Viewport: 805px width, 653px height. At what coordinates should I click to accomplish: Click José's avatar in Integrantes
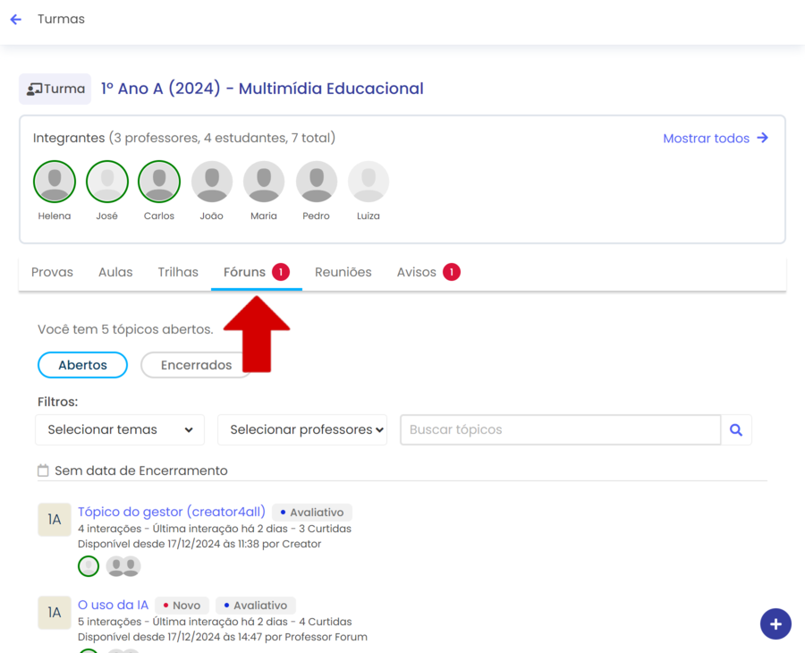[106, 182]
